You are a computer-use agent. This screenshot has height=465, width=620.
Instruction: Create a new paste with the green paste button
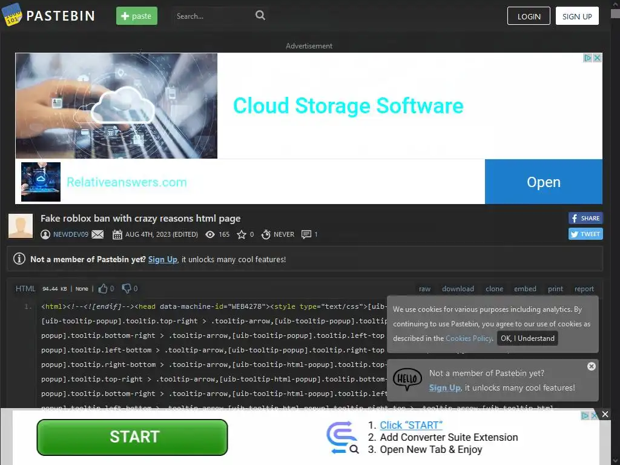tap(136, 16)
